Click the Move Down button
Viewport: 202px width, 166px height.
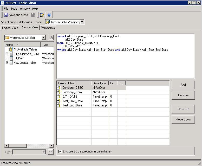183,119
